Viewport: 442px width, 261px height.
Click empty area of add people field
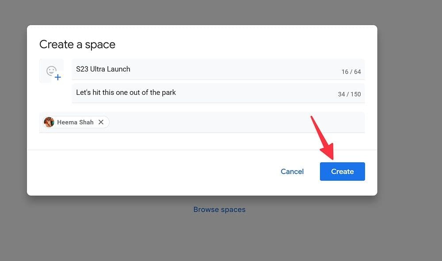(x=234, y=122)
